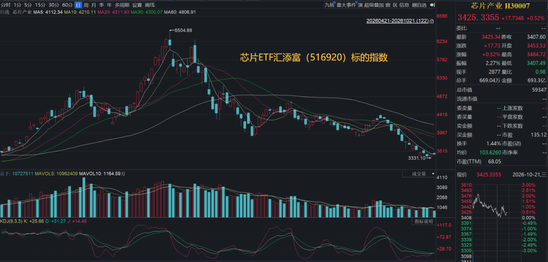
Task: Open the 九转 indicator
Action: [329, 5]
